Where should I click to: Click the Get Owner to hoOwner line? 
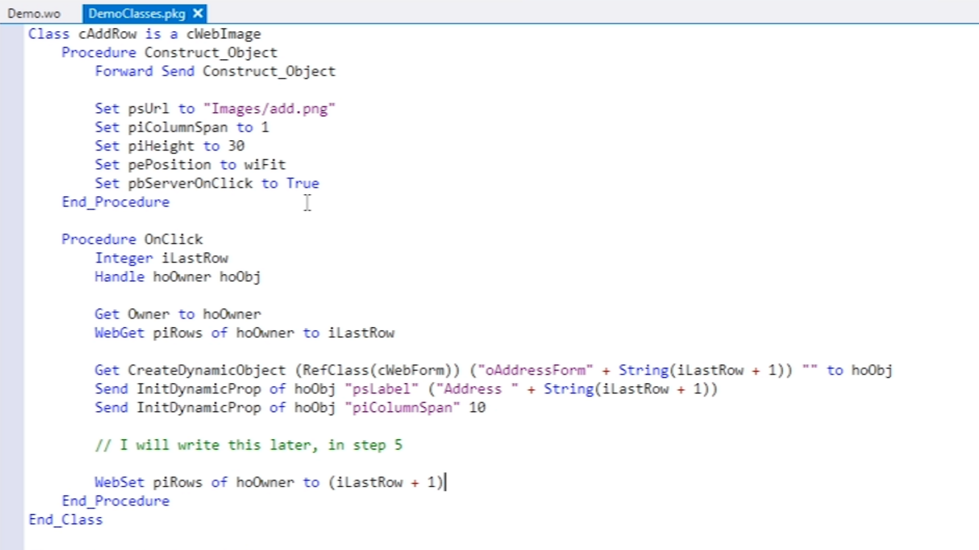(x=177, y=314)
